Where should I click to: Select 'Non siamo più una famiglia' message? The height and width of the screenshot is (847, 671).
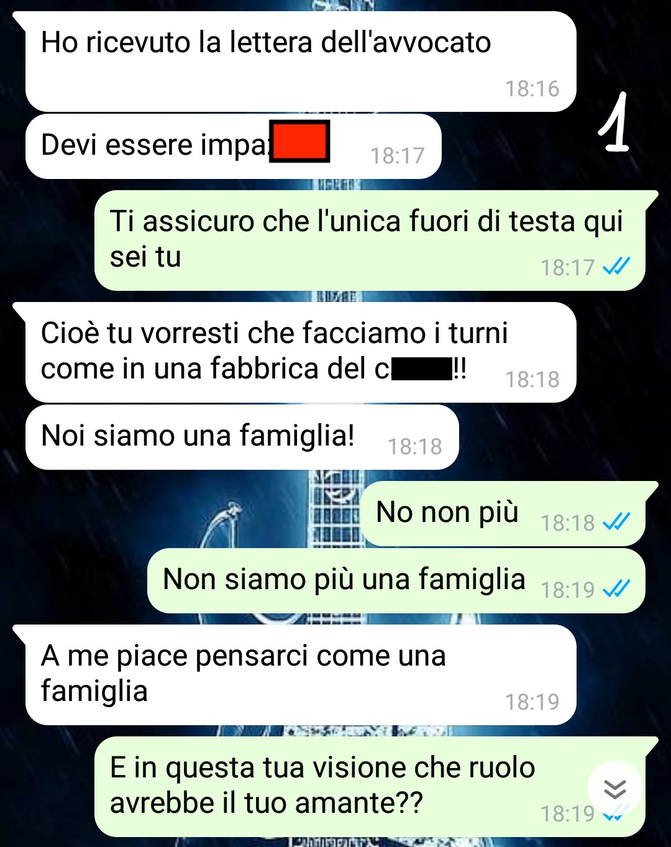point(396,580)
